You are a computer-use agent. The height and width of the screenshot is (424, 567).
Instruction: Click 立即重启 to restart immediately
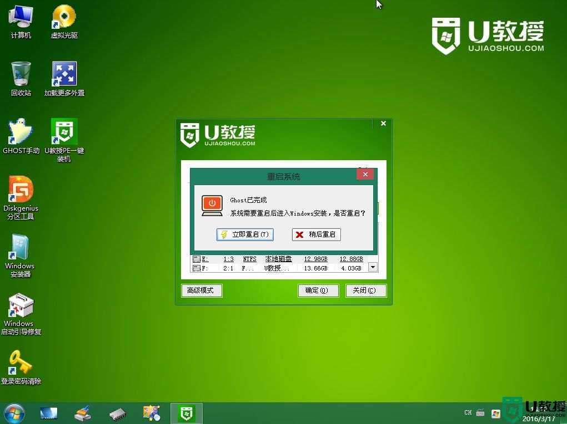[x=245, y=234]
